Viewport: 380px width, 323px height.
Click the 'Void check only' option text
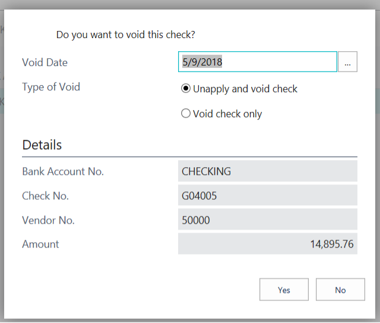227,114
